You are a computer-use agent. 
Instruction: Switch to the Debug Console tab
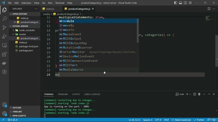click(x=92, y=94)
